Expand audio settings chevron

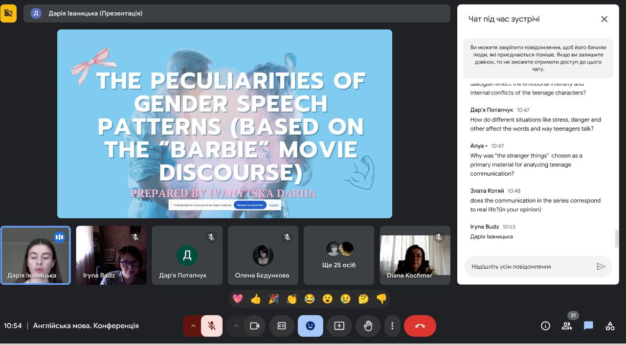(x=193, y=326)
